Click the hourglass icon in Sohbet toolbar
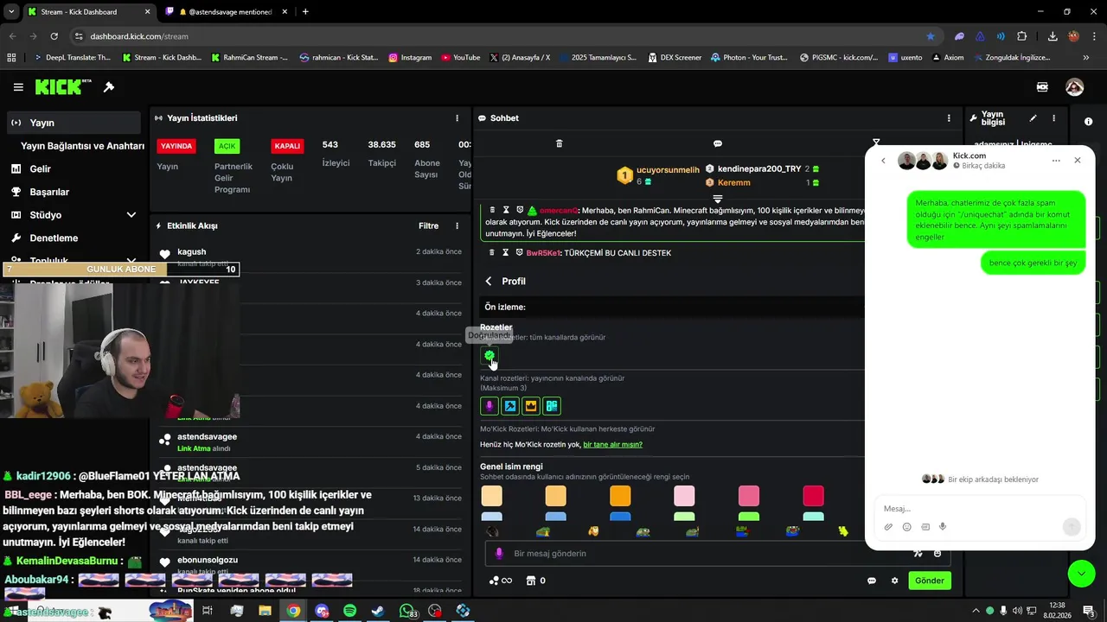 876,143
